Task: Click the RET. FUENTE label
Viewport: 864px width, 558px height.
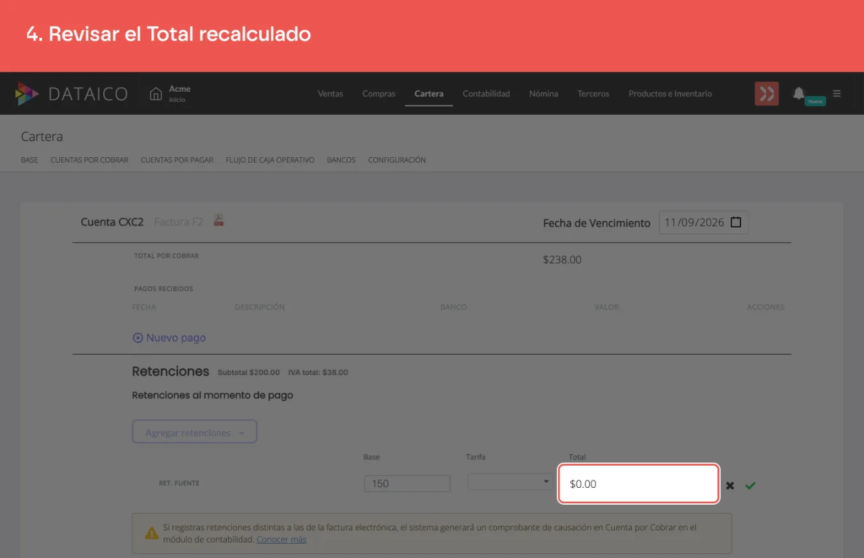Action: [x=179, y=484]
